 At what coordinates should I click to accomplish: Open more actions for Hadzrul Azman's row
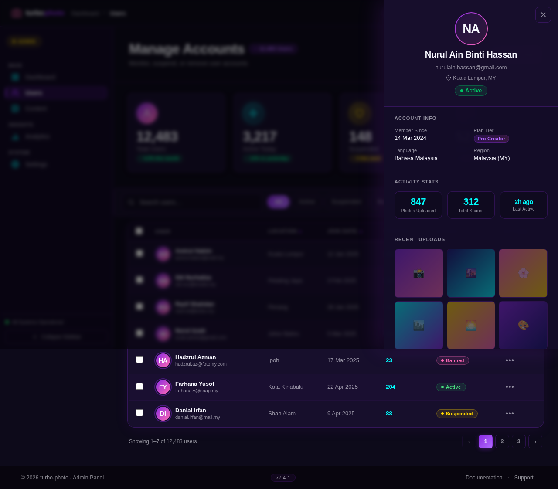(x=510, y=360)
